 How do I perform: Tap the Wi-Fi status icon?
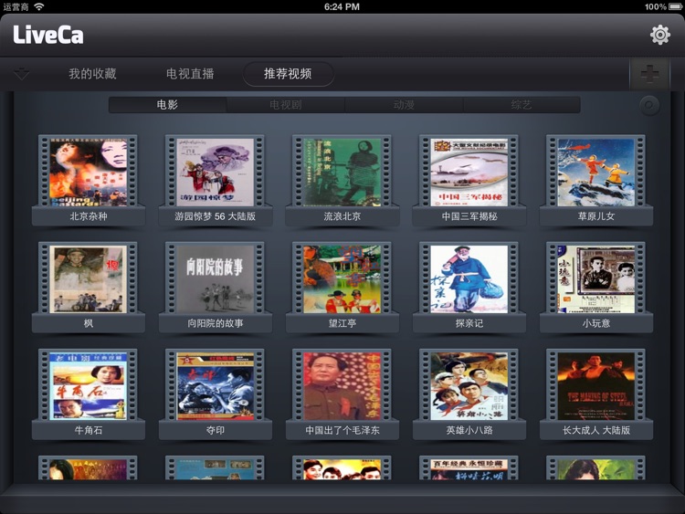[x=39, y=6]
